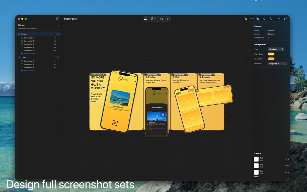This screenshot has width=307, height=192.
Task: Open the share export icon in toolbar
Action: (279, 19)
